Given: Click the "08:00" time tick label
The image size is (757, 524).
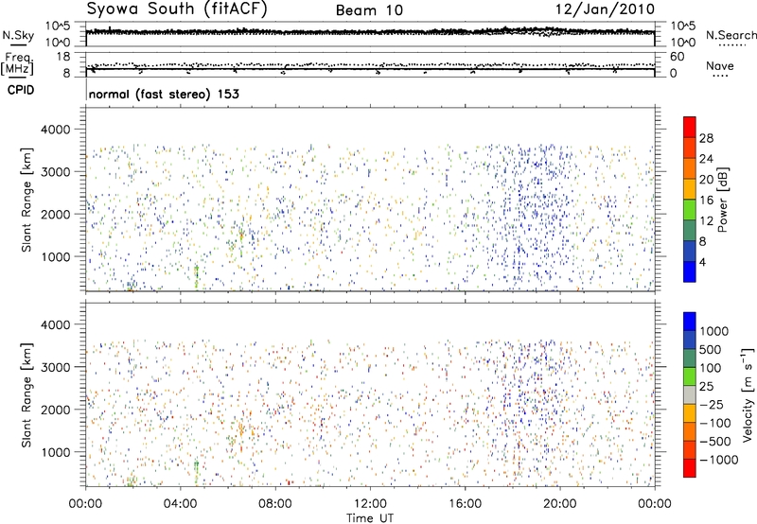Looking at the screenshot, I should (275, 504).
